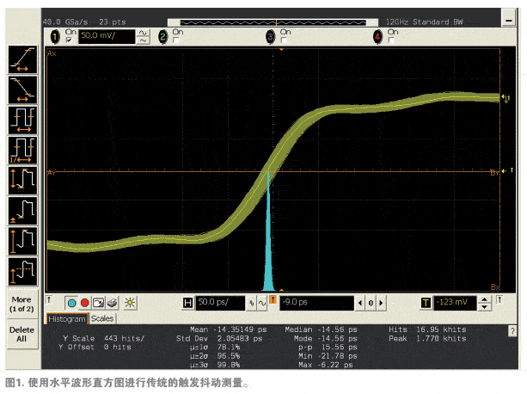Viewport: 527px width, 394px height.
Task: Select the rise time measurement icon
Action: (x=21, y=57)
